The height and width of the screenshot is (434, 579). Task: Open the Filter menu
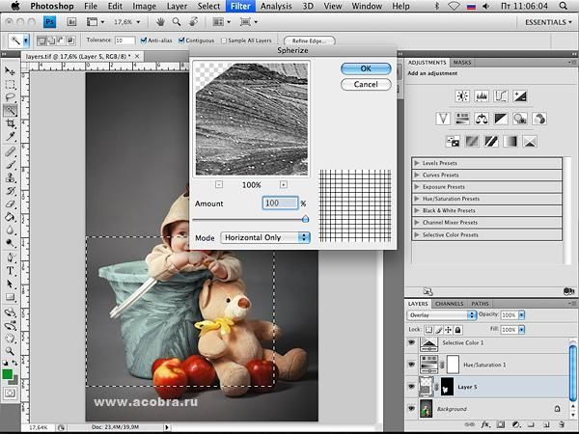pyautogui.click(x=241, y=6)
